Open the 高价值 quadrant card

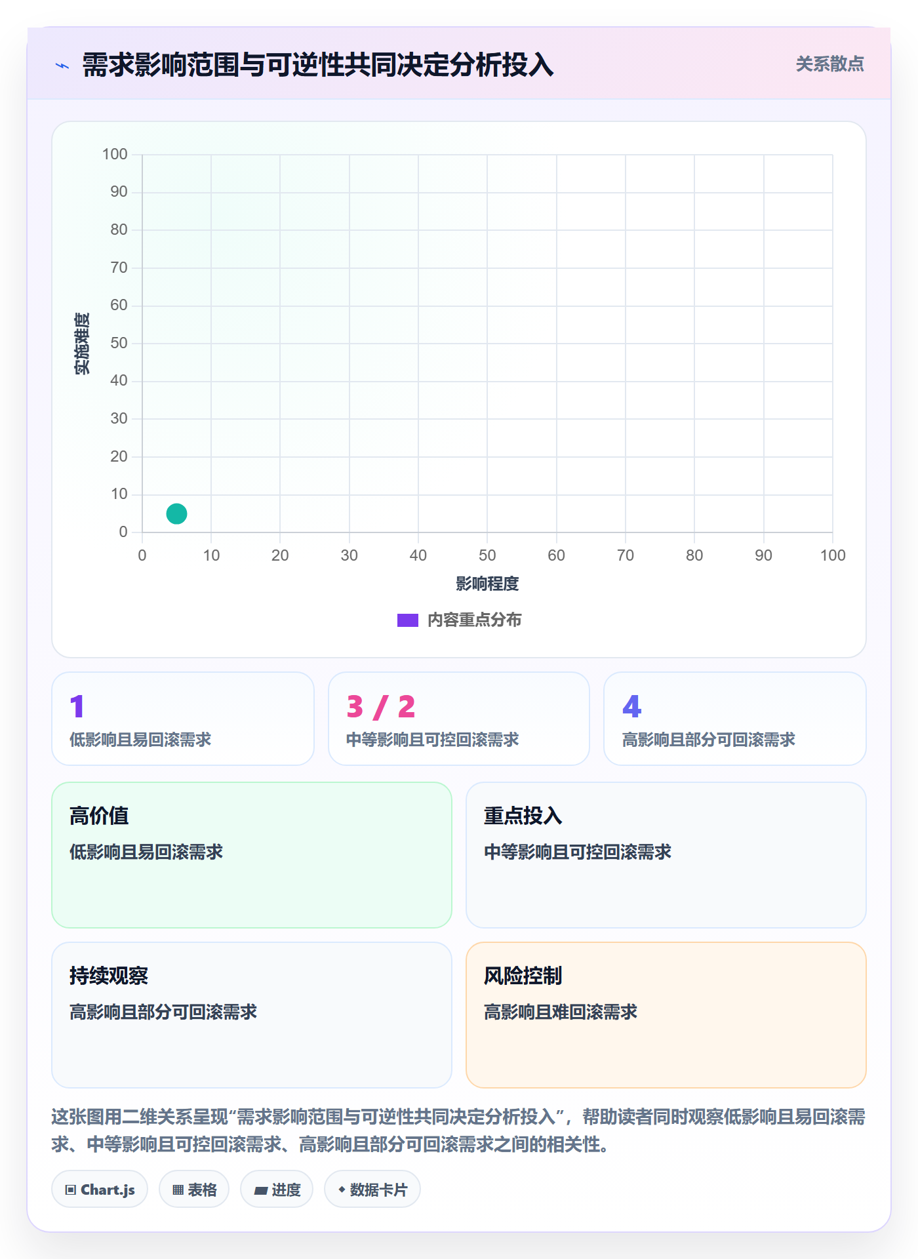(252, 855)
